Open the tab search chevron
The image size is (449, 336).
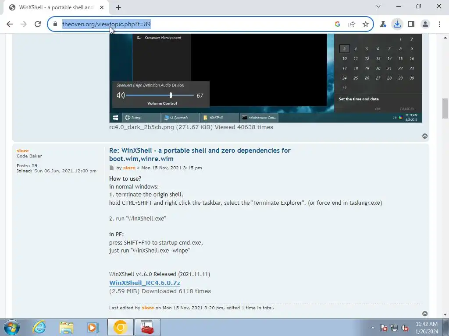tap(378, 6)
